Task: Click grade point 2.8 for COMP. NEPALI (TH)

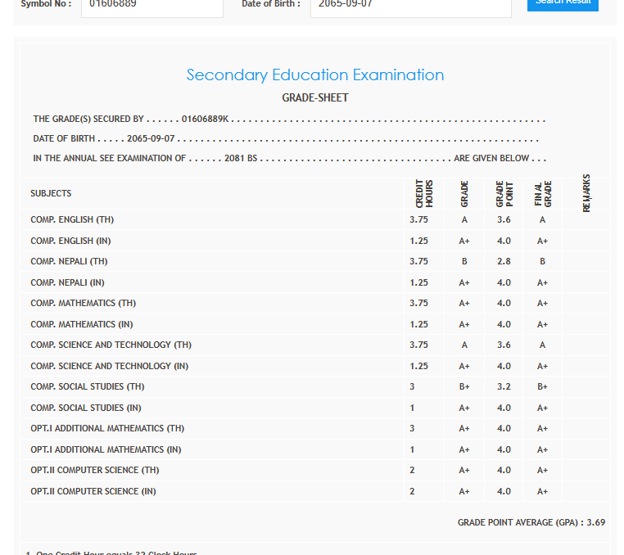Action: pyautogui.click(x=504, y=262)
